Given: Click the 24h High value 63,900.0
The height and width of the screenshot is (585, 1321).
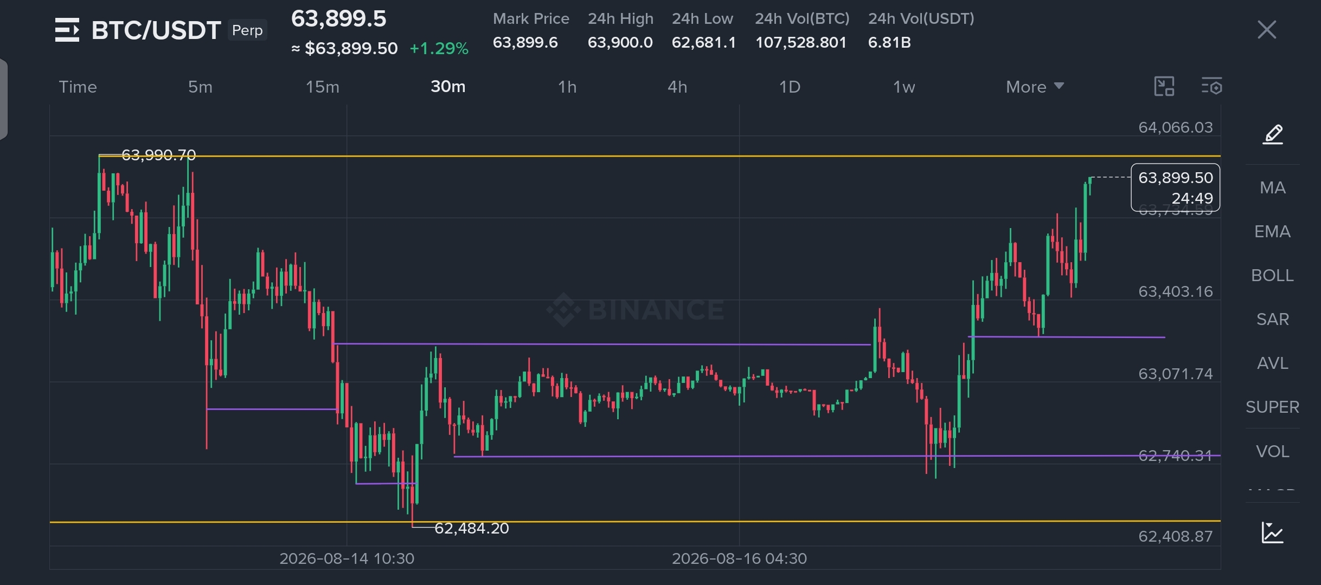Looking at the screenshot, I should [x=620, y=43].
